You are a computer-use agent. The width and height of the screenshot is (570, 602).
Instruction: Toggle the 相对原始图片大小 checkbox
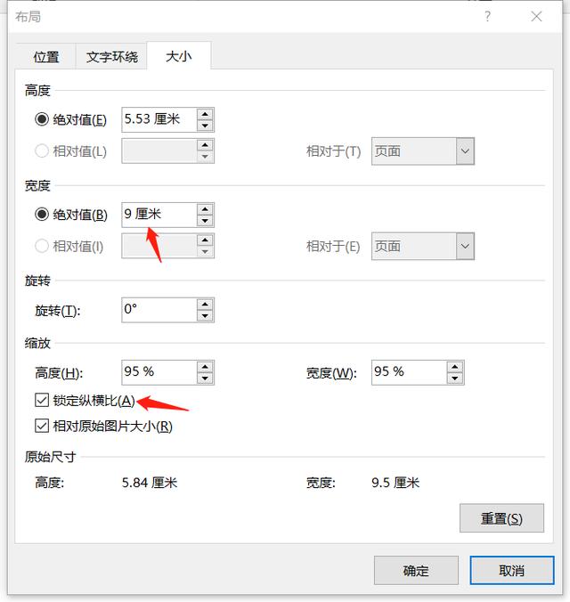(x=42, y=426)
